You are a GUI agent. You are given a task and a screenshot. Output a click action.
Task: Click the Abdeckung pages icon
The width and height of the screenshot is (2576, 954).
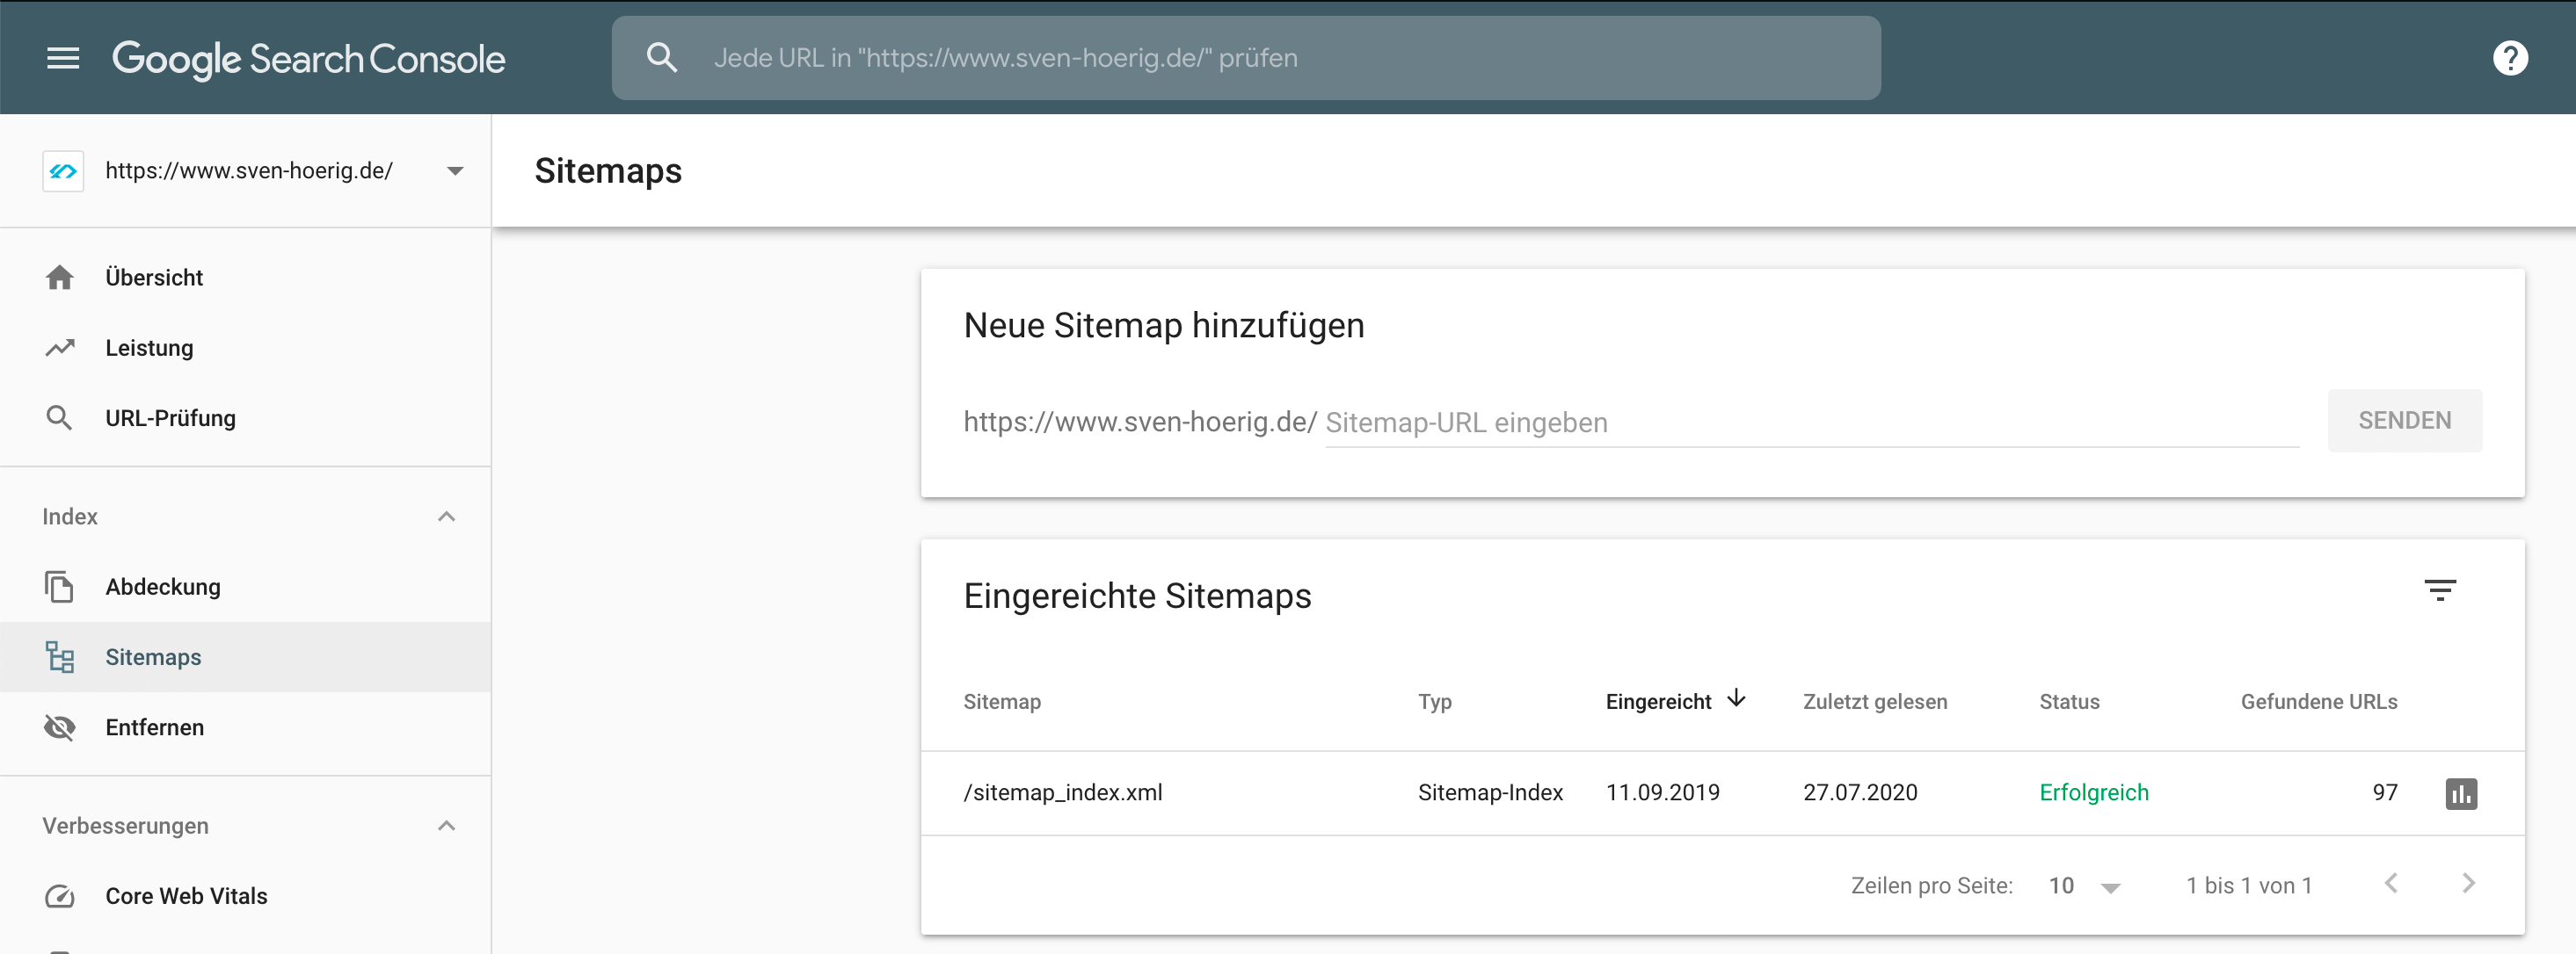tap(60, 587)
